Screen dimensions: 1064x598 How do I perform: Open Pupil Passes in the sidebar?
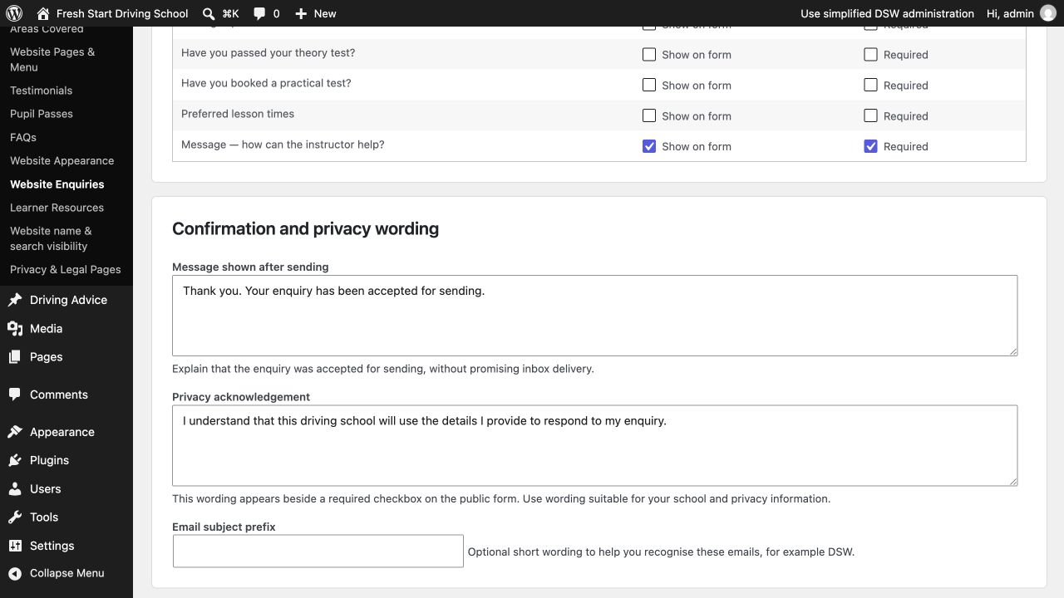coord(42,114)
